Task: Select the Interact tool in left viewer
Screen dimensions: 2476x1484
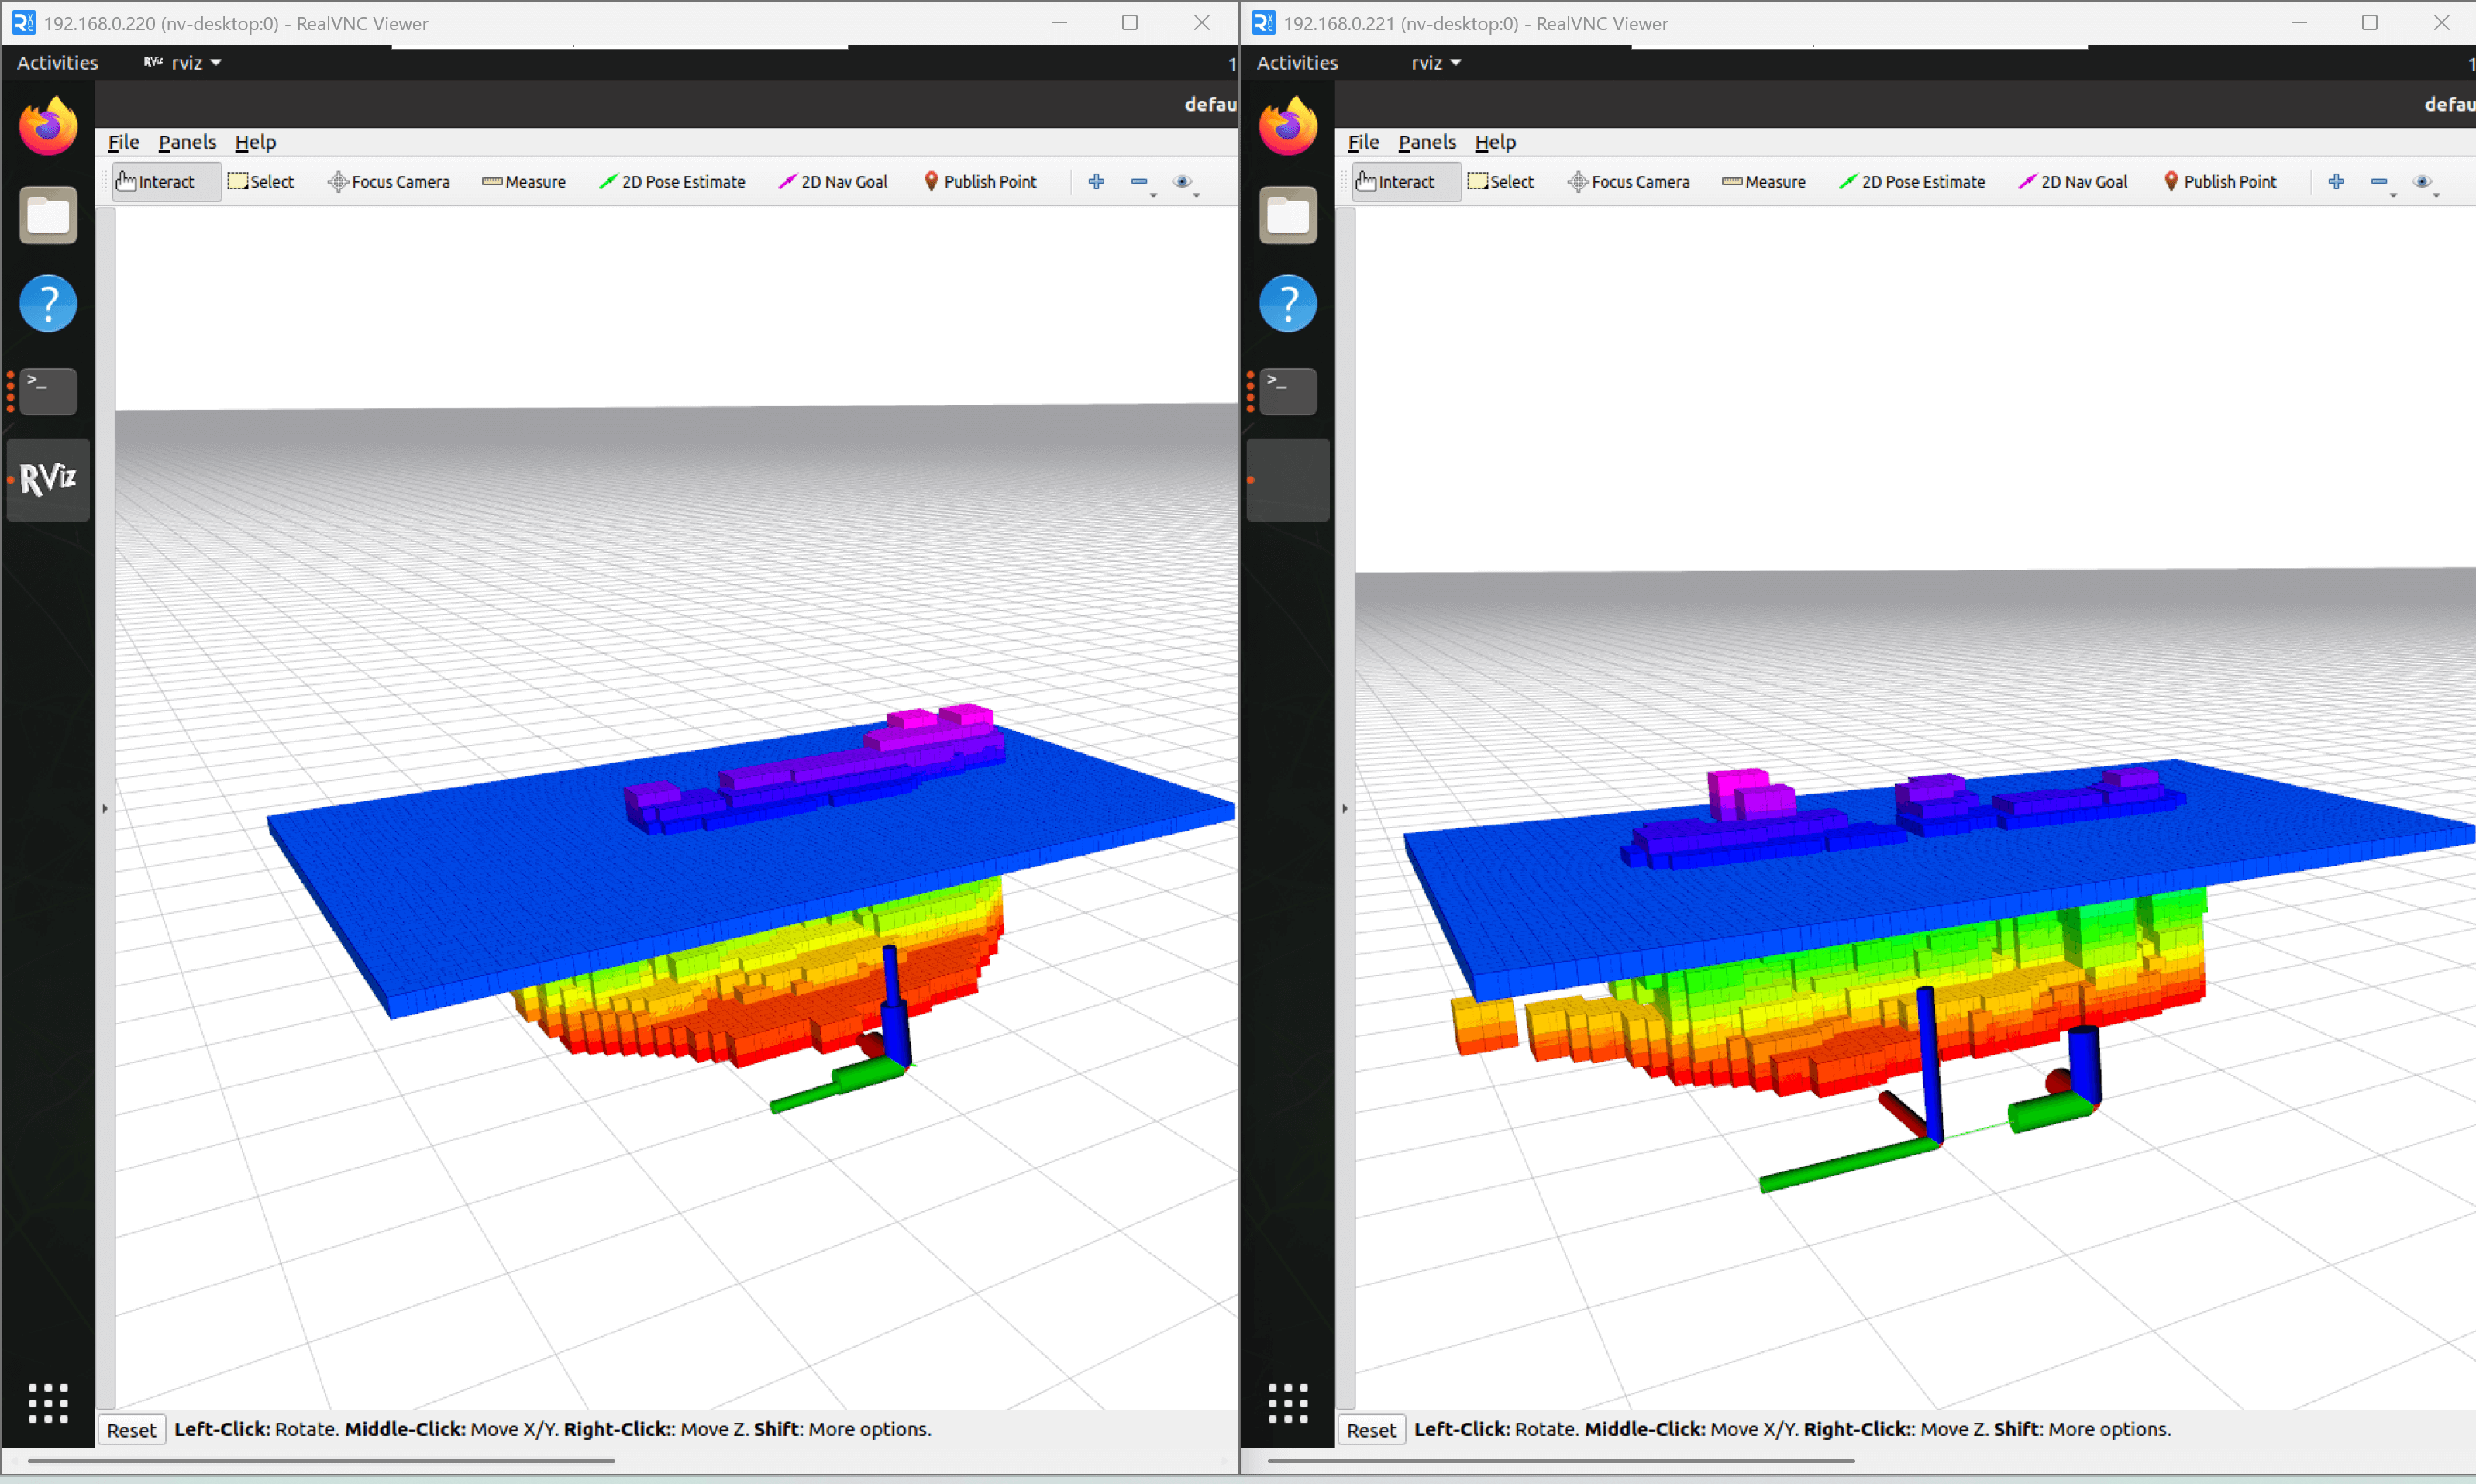Action: (166, 182)
